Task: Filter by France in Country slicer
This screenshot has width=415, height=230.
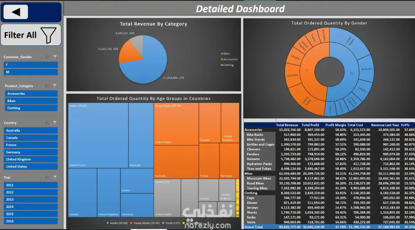Action: tap(31, 145)
